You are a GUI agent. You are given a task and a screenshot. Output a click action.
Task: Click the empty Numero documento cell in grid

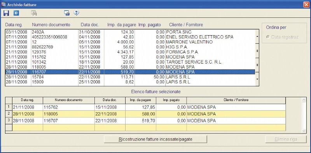[x=69, y=127]
